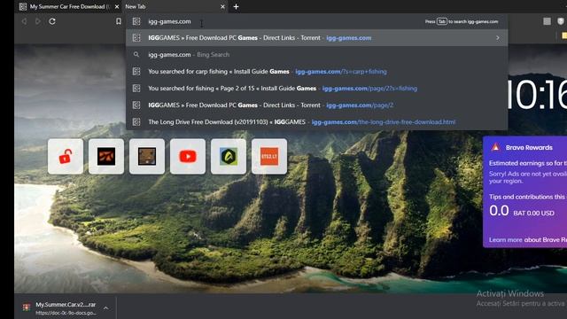Open the YouTube top site tile
The width and height of the screenshot is (567, 319).
188,156
